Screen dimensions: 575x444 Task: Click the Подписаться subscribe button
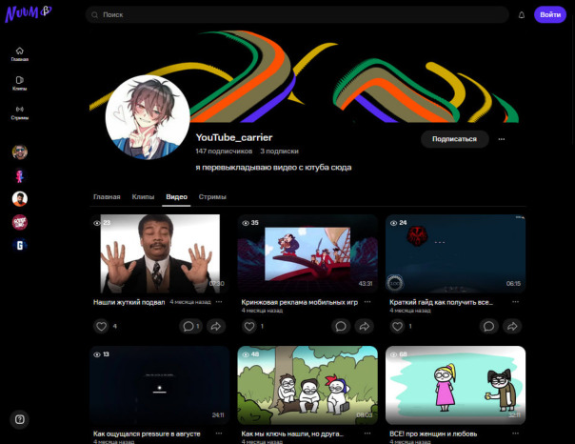(x=454, y=139)
